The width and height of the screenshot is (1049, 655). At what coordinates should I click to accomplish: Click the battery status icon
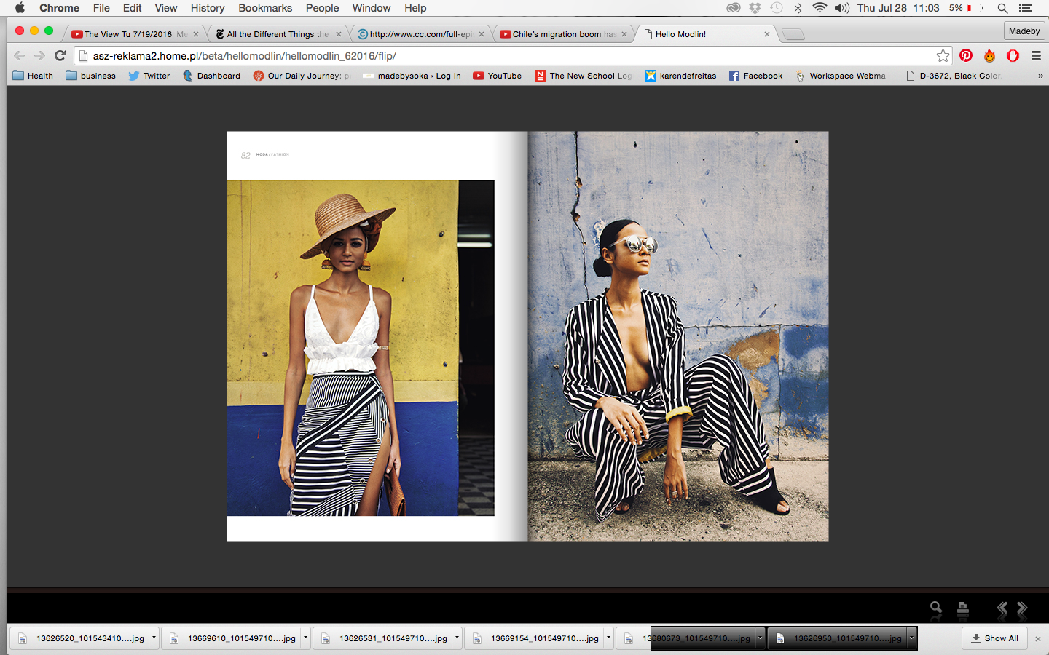(x=975, y=8)
